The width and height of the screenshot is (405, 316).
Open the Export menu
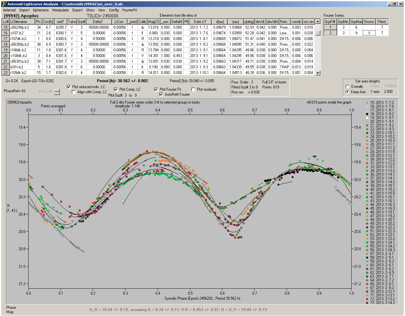click(x=77, y=10)
